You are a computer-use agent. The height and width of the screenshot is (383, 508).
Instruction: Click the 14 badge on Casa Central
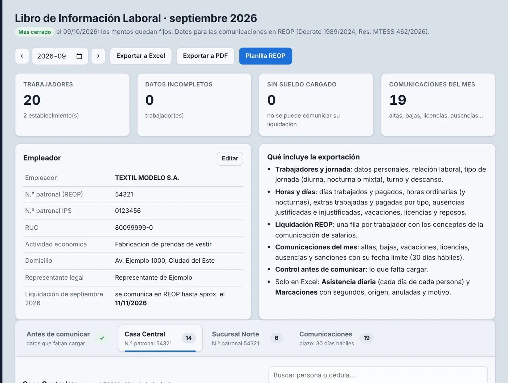click(x=189, y=338)
